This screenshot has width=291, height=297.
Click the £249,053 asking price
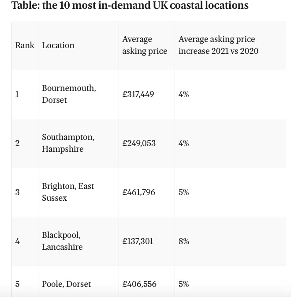[x=139, y=143]
